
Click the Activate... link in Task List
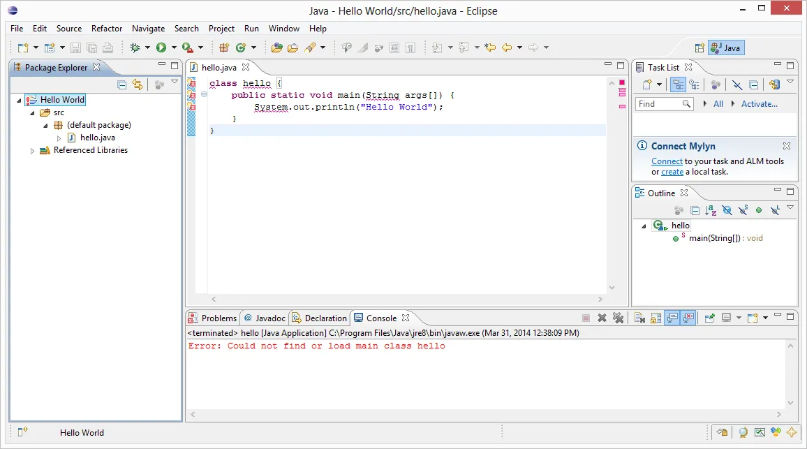(x=759, y=104)
